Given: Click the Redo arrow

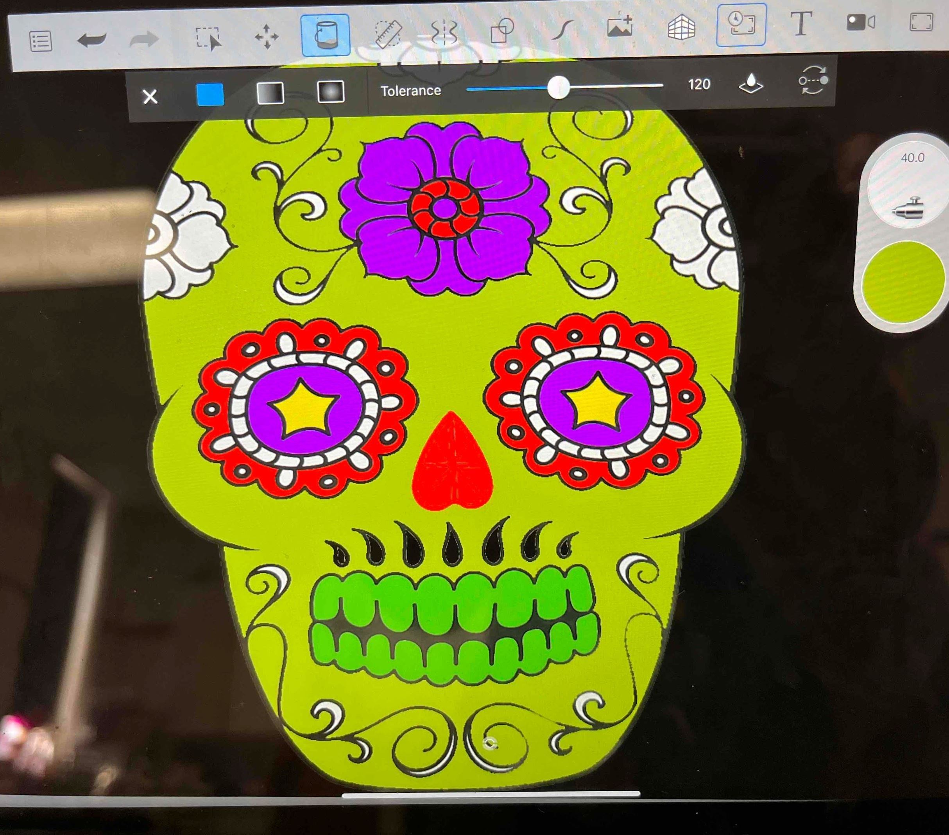Looking at the screenshot, I should (x=144, y=39).
